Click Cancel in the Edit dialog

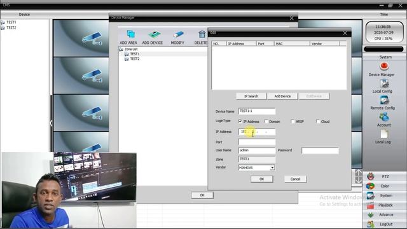point(295,179)
